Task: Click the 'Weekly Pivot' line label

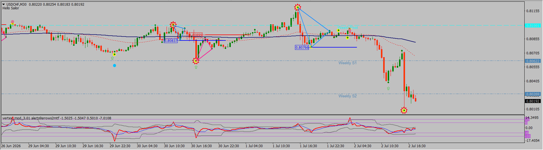Action: pos(348,27)
